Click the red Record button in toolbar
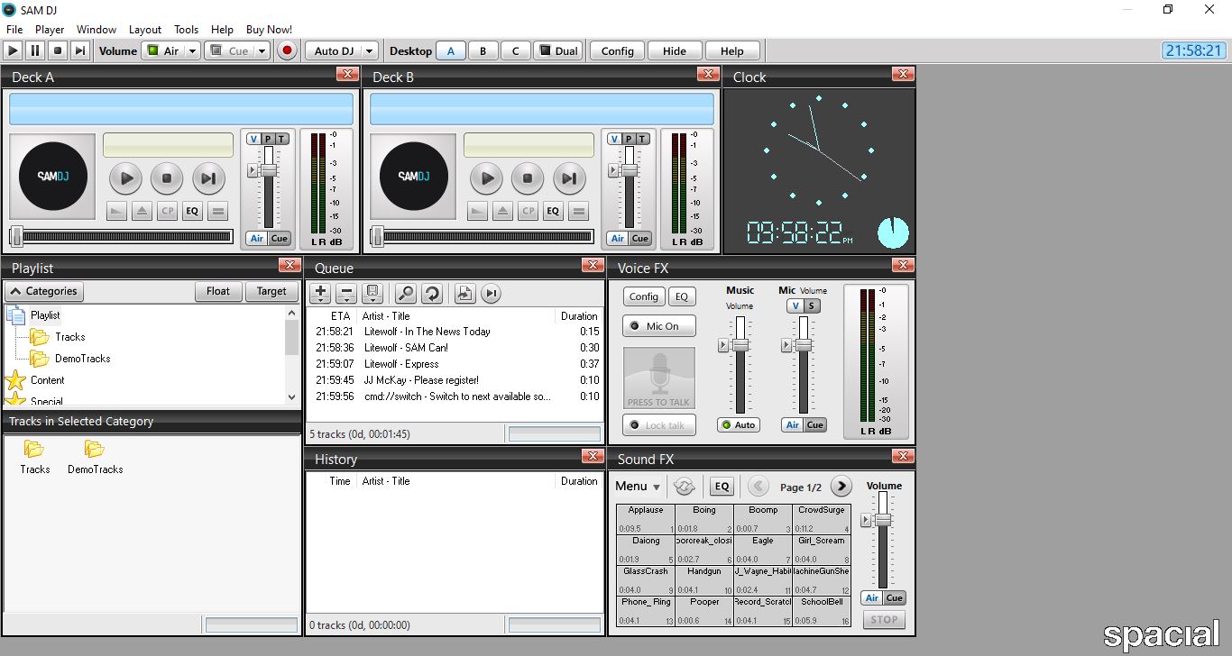The height and width of the screenshot is (656, 1232). pyautogui.click(x=288, y=51)
